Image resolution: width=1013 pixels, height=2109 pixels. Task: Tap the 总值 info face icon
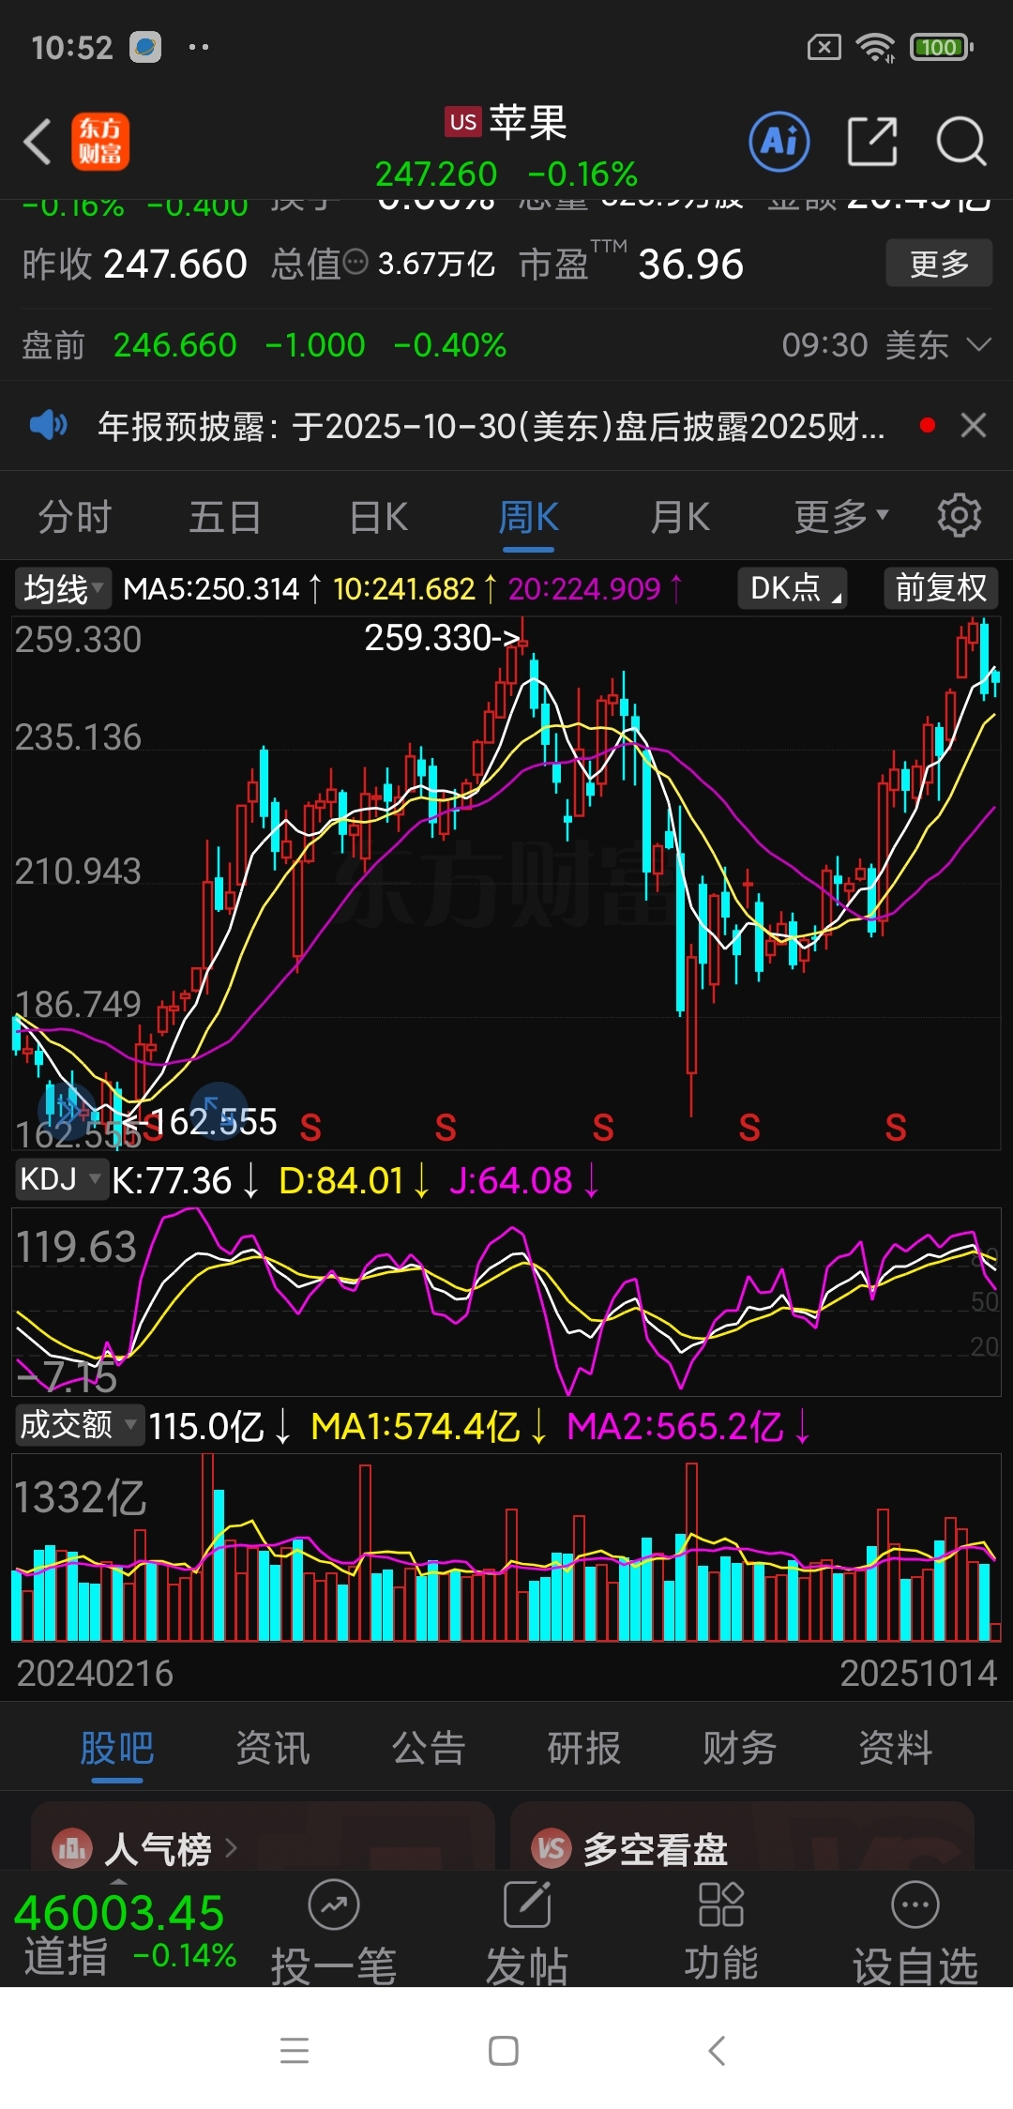355,263
